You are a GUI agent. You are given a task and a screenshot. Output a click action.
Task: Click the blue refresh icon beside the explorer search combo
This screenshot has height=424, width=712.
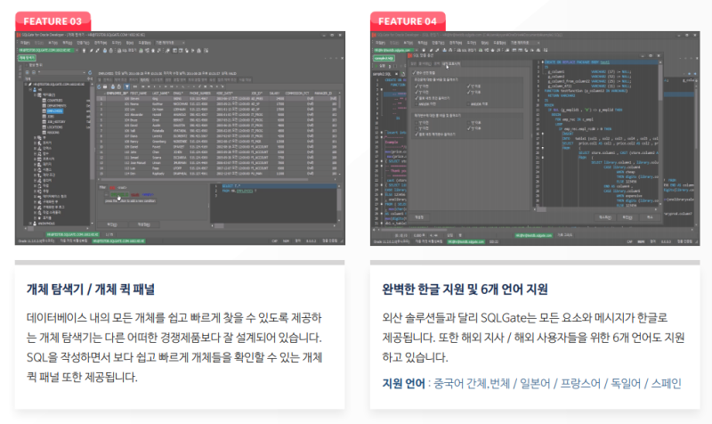(x=90, y=73)
